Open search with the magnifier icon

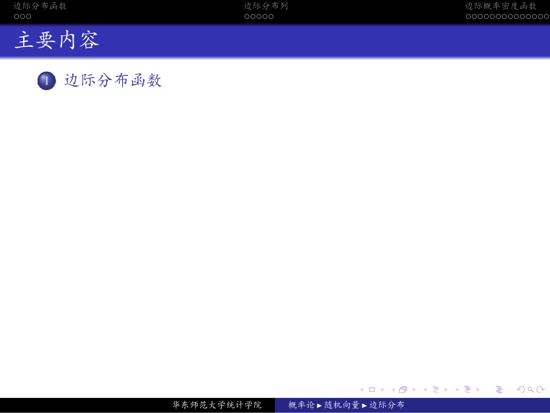[x=531, y=389]
